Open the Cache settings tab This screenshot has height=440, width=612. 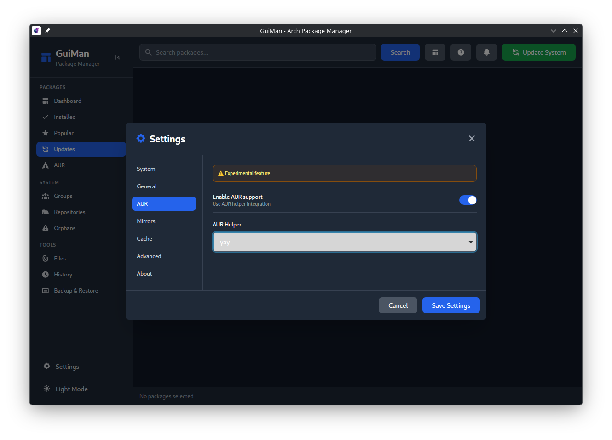(x=144, y=239)
